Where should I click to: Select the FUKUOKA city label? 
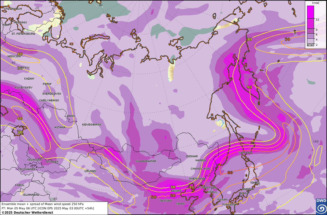(229, 205)
